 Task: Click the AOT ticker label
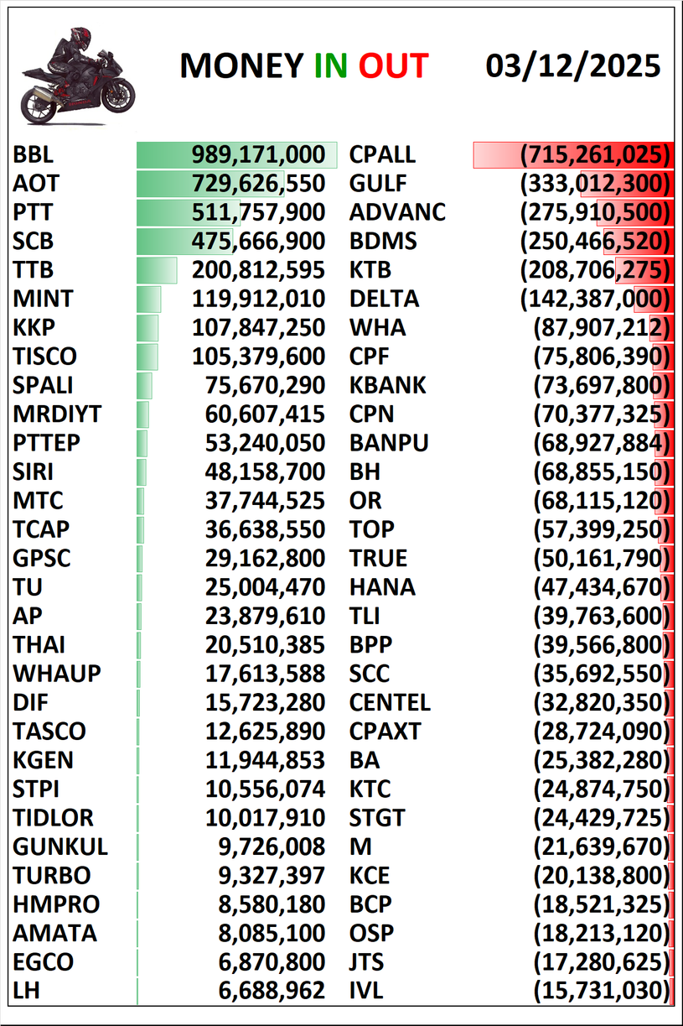36,184
